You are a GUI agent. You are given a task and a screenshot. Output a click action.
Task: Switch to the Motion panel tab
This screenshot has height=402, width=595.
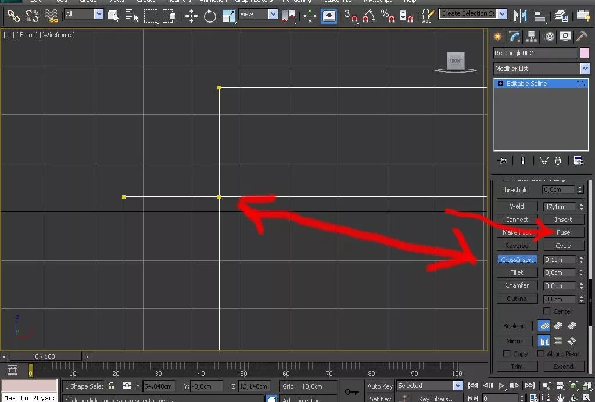549,37
